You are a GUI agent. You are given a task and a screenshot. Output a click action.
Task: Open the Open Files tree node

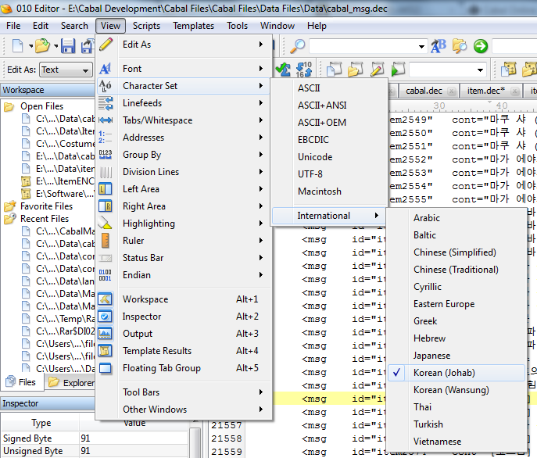point(41,106)
